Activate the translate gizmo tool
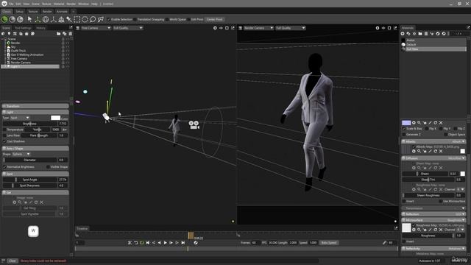 point(38,20)
